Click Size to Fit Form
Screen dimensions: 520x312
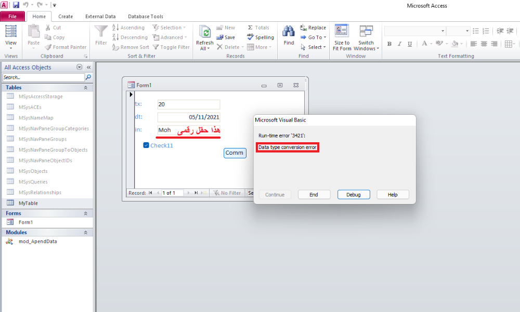[342, 37]
